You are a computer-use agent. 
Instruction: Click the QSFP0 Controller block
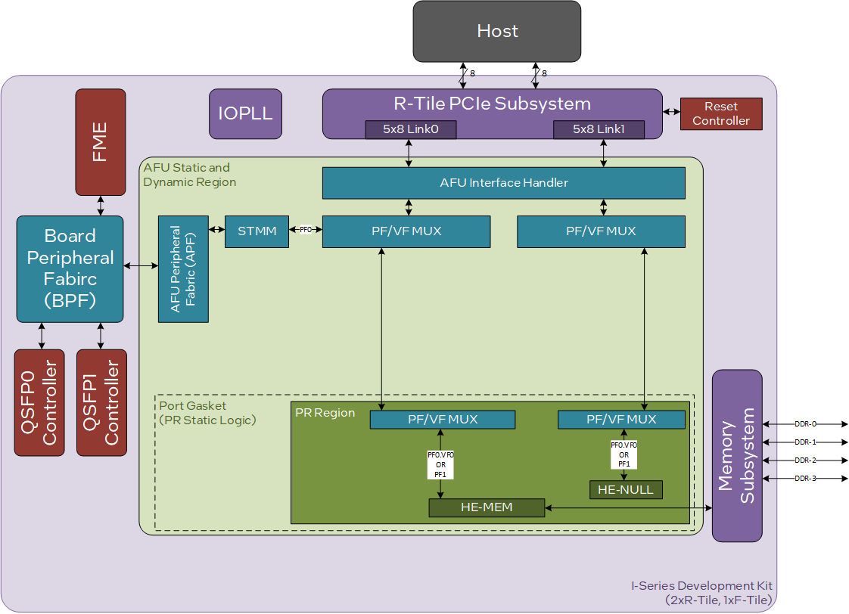[x=39, y=402]
